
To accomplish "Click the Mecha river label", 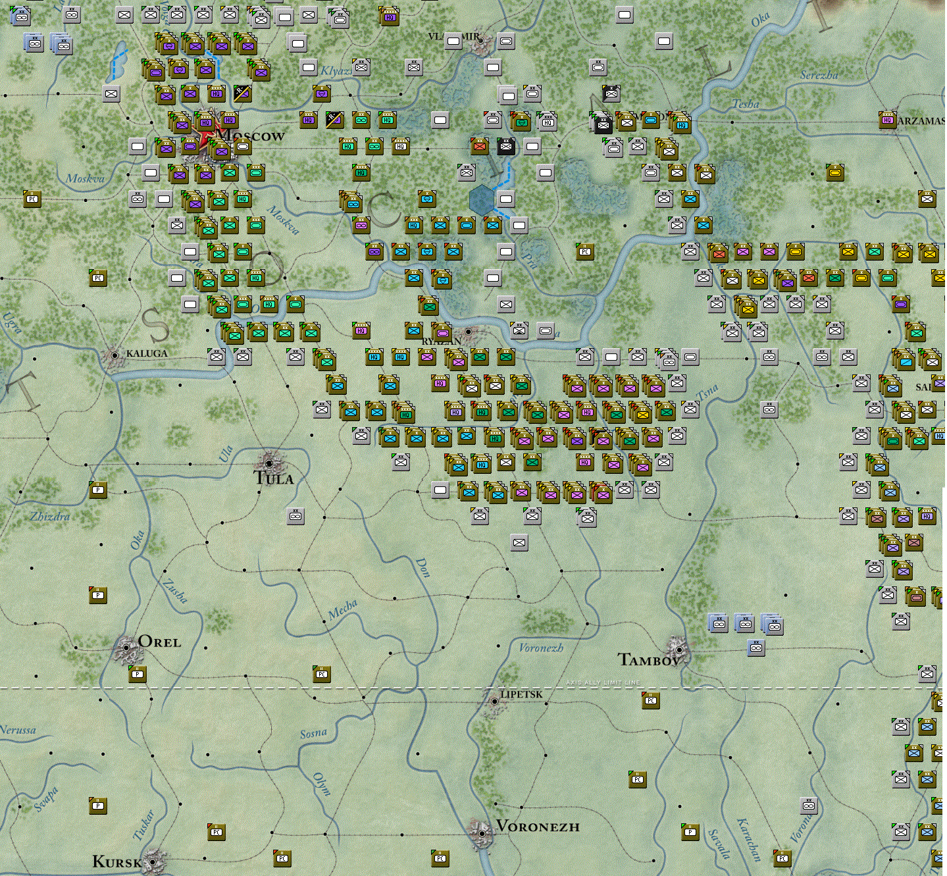I will pos(343,609).
